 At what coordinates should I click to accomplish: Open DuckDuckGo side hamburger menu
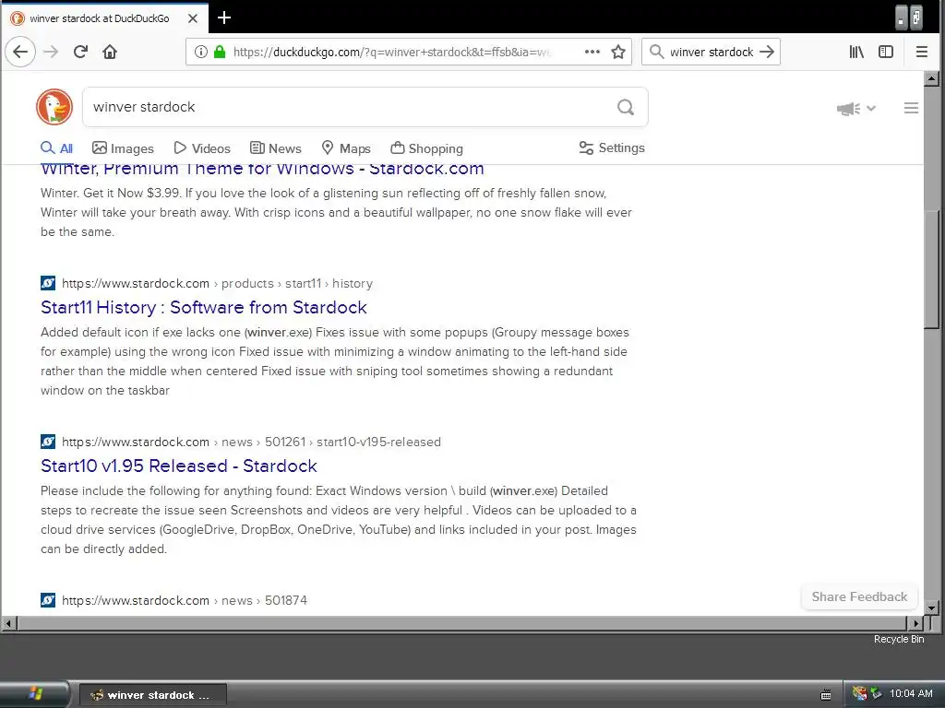pyautogui.click(x=911, y=108)
